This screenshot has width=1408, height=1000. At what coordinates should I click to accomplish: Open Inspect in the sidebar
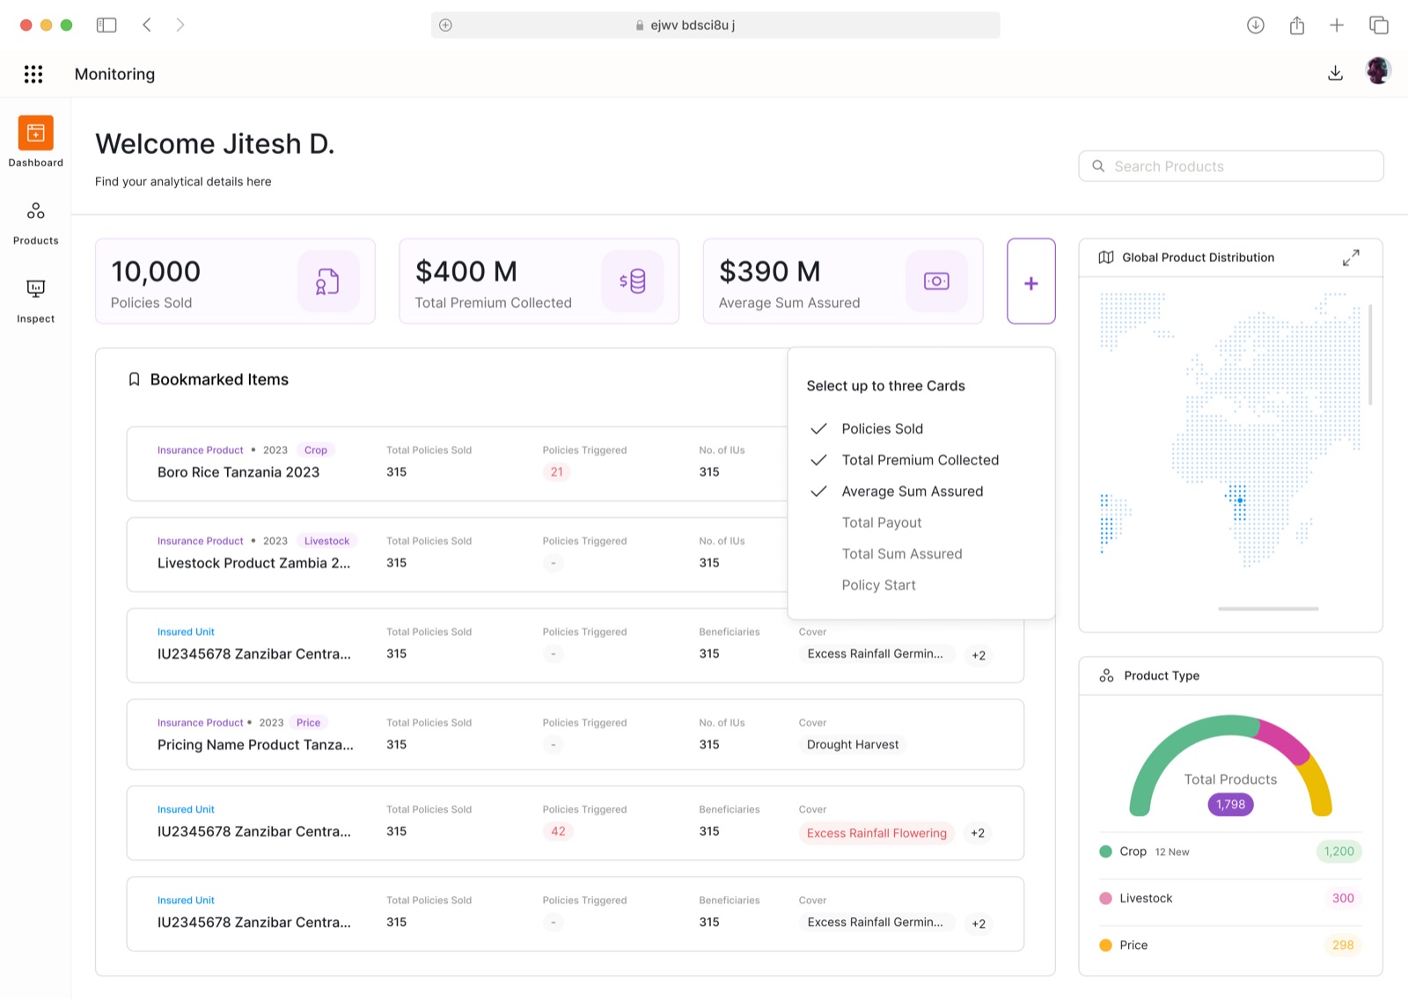tap(35, 301)
